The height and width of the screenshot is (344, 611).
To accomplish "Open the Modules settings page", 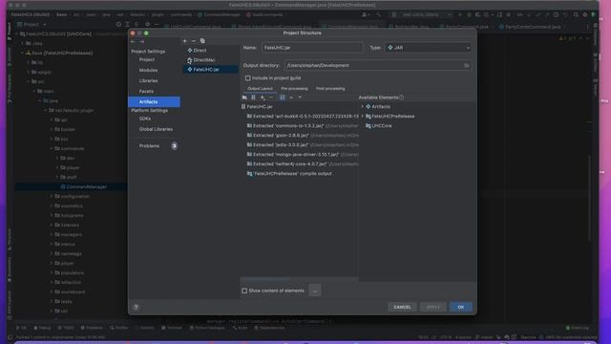I will coord(148,70).
